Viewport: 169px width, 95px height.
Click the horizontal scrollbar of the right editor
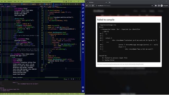[x=51, y=77]
